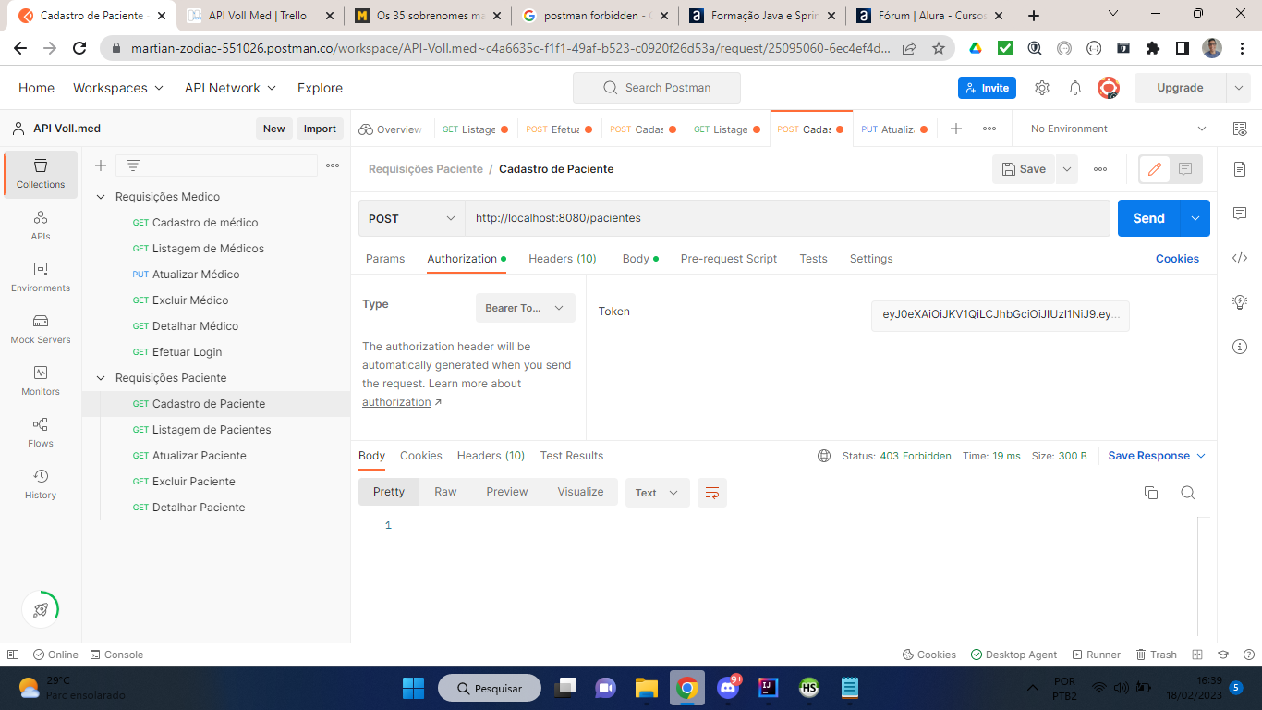The width and height of the screenshot is (1262, 710).
Task: Switch to the Test Results tab
Action: pos(572,456)
